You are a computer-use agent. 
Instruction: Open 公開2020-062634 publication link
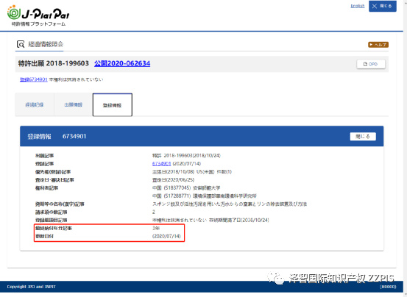tap(122, 63)
